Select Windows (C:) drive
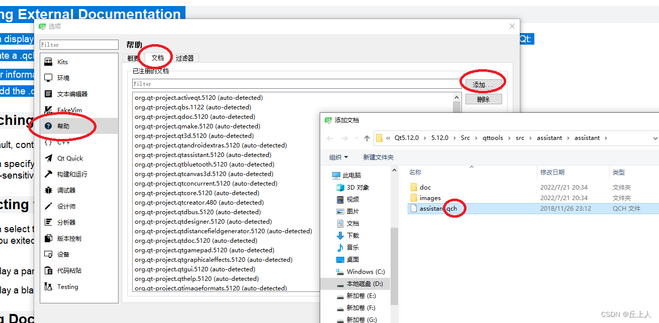 pos(360,272)
